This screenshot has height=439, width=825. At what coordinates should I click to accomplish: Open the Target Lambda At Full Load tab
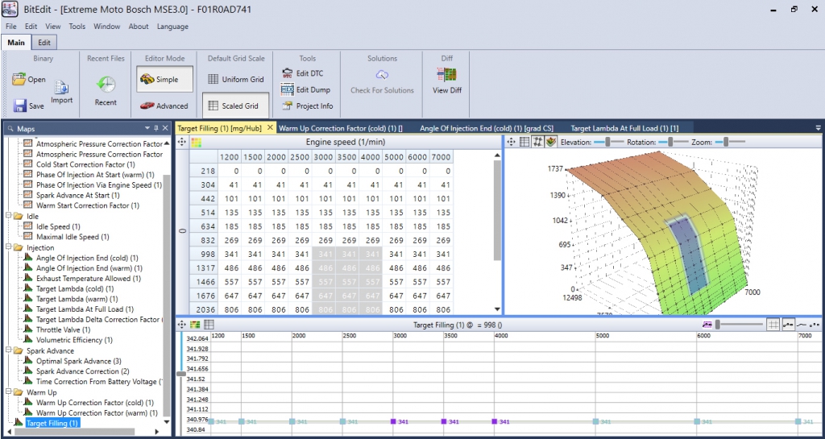624,128
